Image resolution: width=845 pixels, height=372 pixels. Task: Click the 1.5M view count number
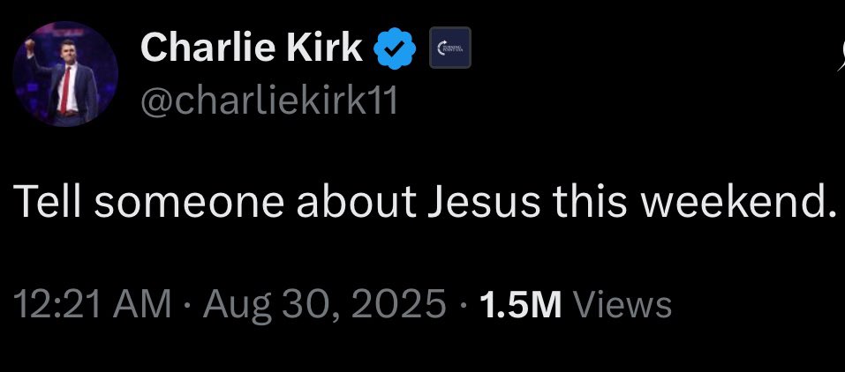520,305
